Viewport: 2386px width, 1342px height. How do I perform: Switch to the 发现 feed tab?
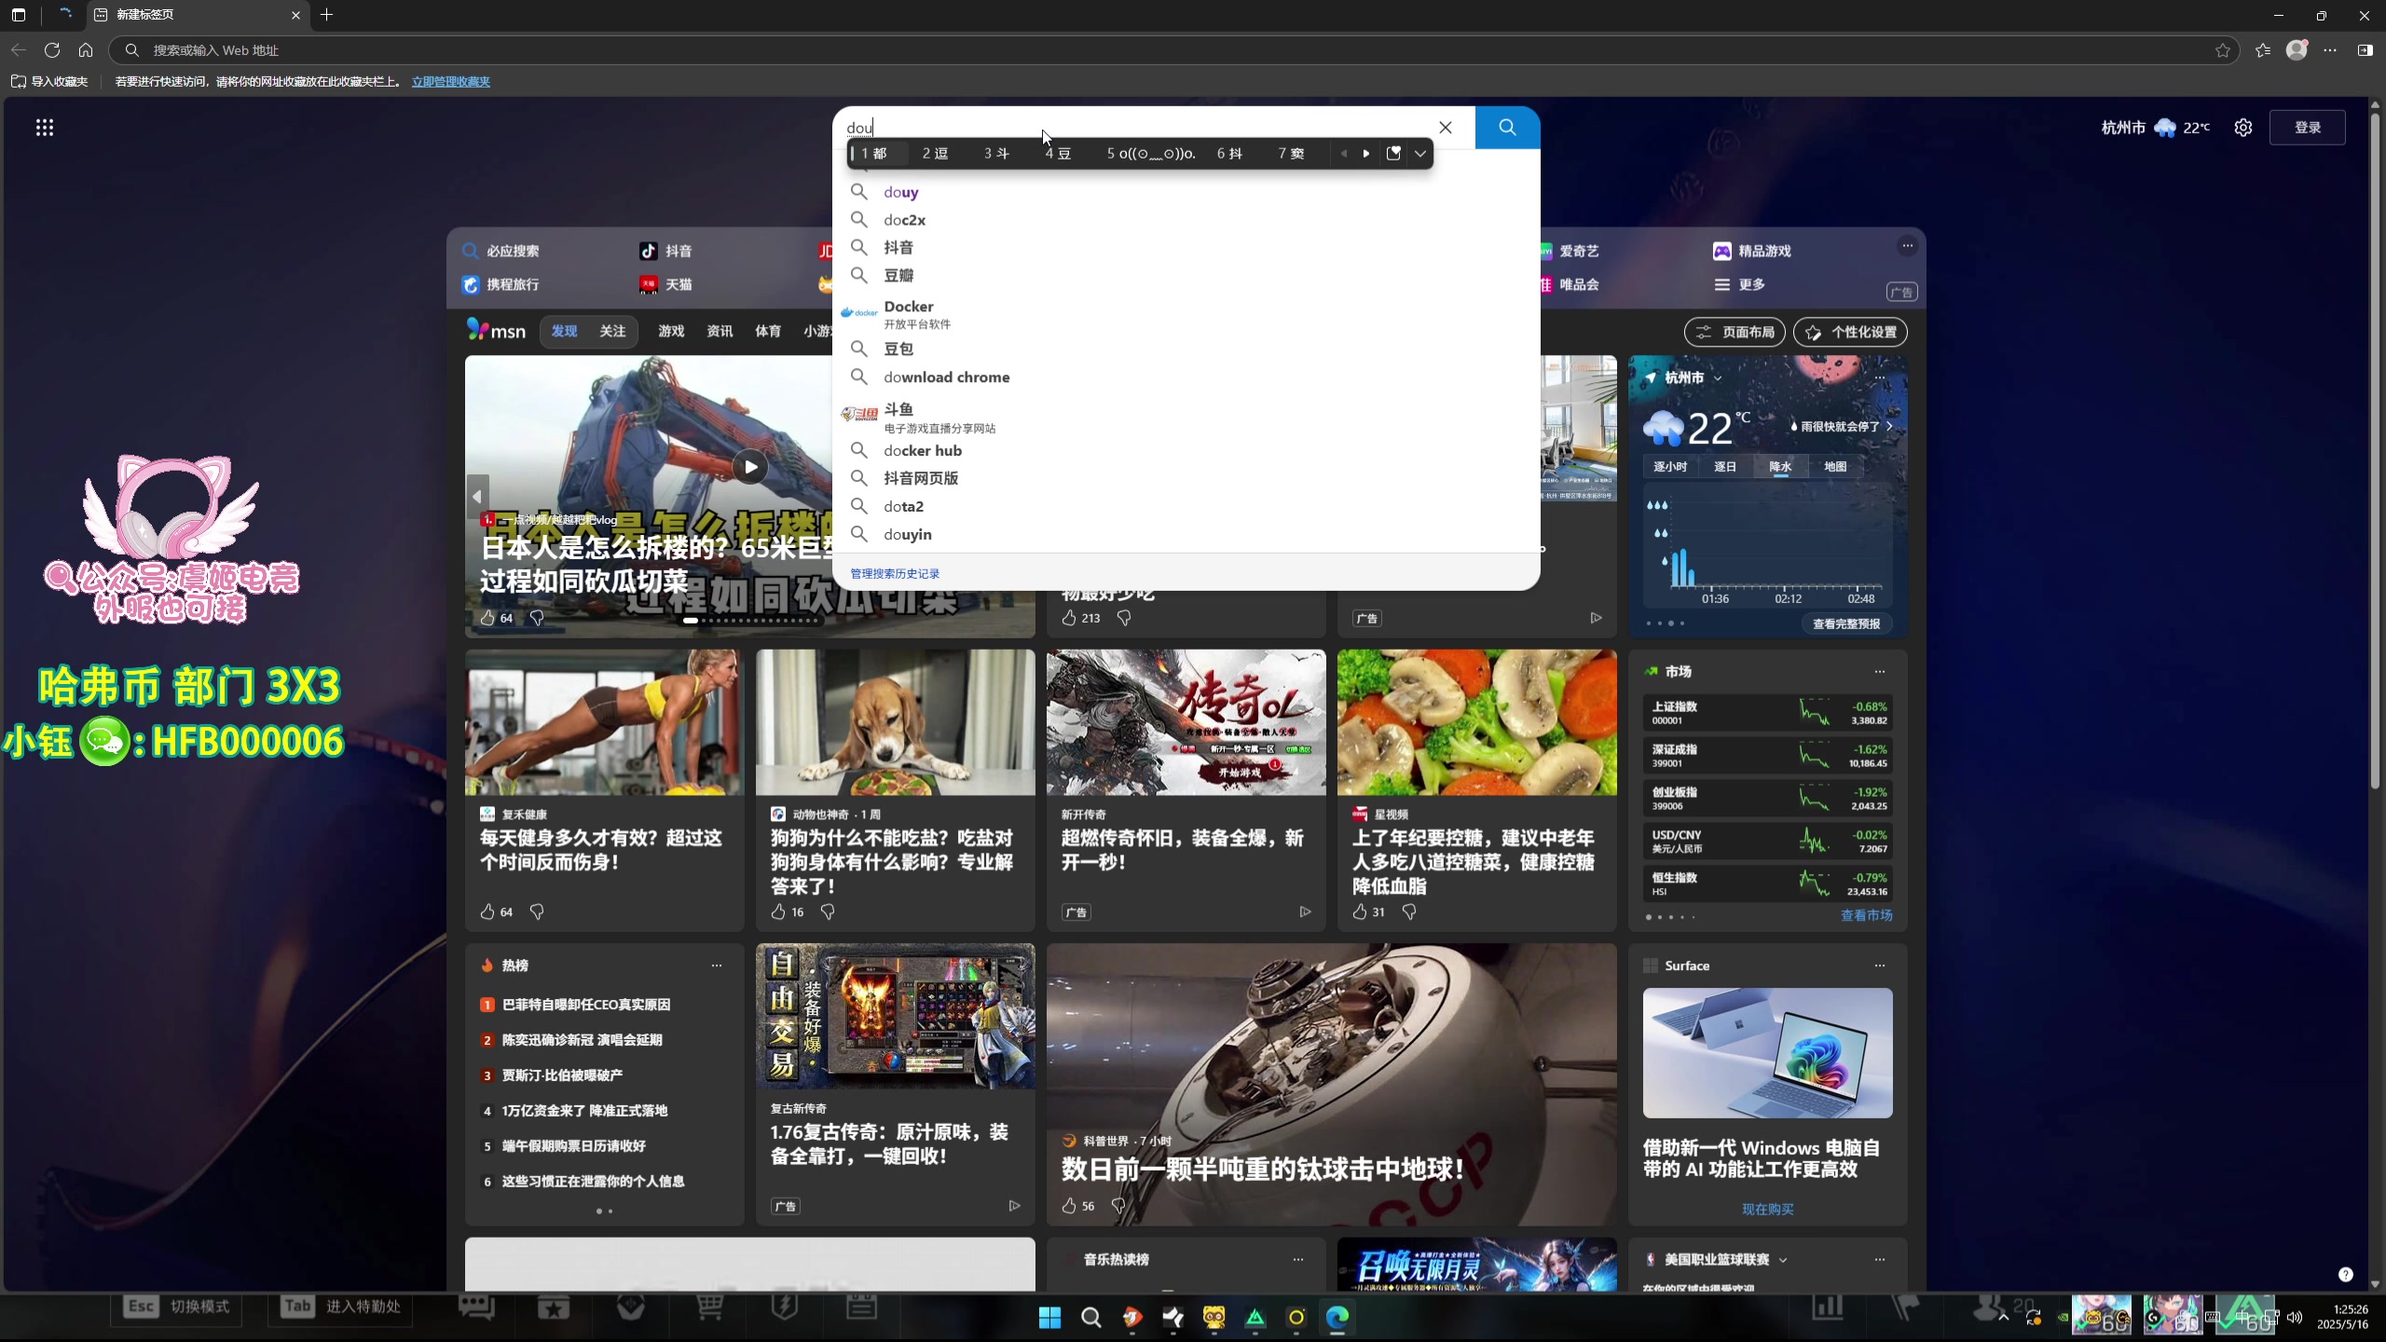coord(564,331)
